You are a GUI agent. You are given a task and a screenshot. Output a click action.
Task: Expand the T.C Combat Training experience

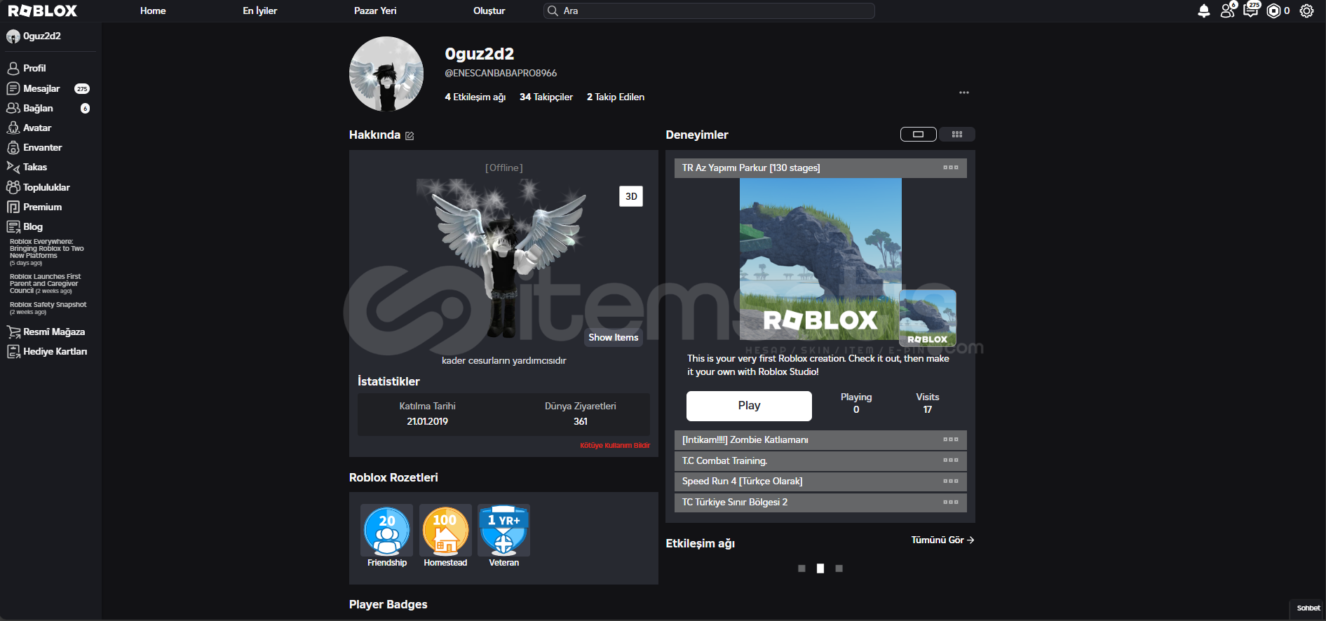(820, 460)
